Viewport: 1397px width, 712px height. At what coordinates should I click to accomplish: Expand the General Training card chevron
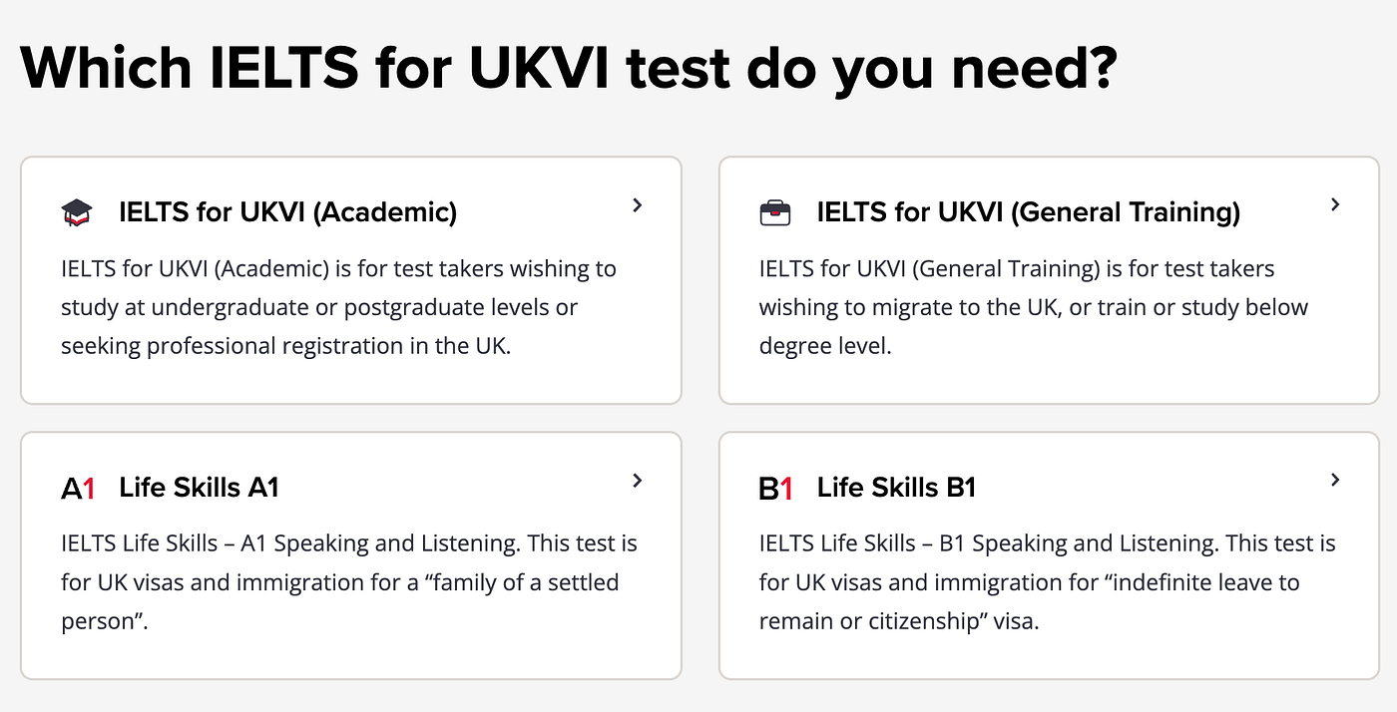click(1335, 205)
